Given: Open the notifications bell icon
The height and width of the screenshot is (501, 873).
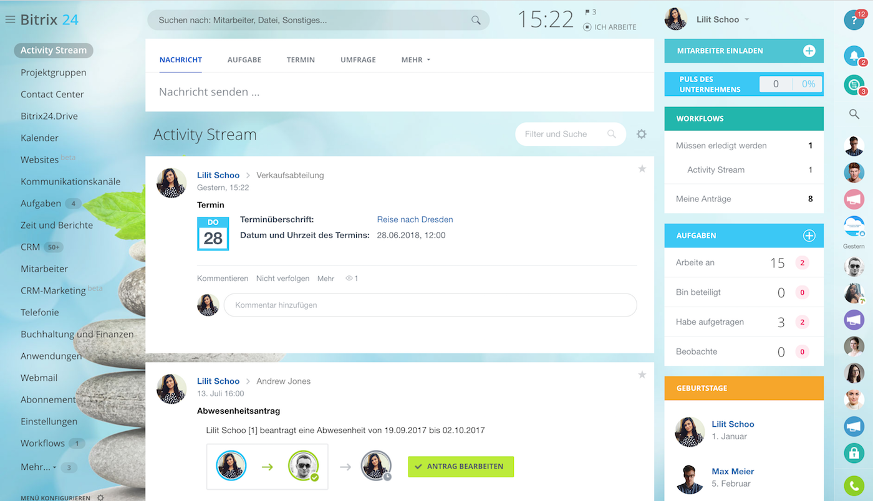Looking at the screenshot, I should (x=854, y=55).
